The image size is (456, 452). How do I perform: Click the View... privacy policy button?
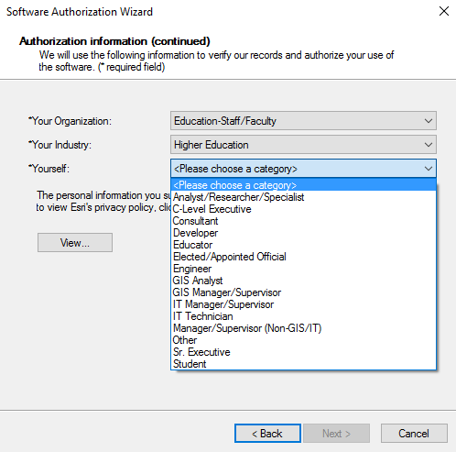[75, 243]
